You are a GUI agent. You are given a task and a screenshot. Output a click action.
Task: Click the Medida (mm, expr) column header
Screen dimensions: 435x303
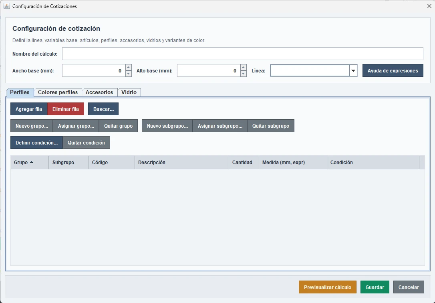tap(293, 163)
